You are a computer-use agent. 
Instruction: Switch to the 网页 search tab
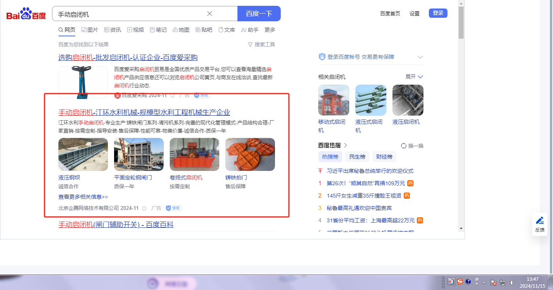pos(67,30)
